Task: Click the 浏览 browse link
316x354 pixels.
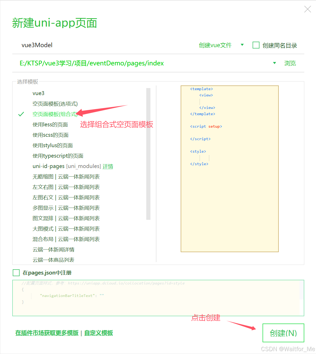Action: pyautogui.click(x=290, y=63)
